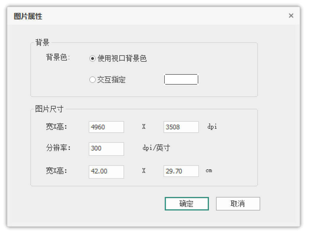The image size is (310, 234).
Task: Open the white background color swatch
Action: tap(181, 79)
